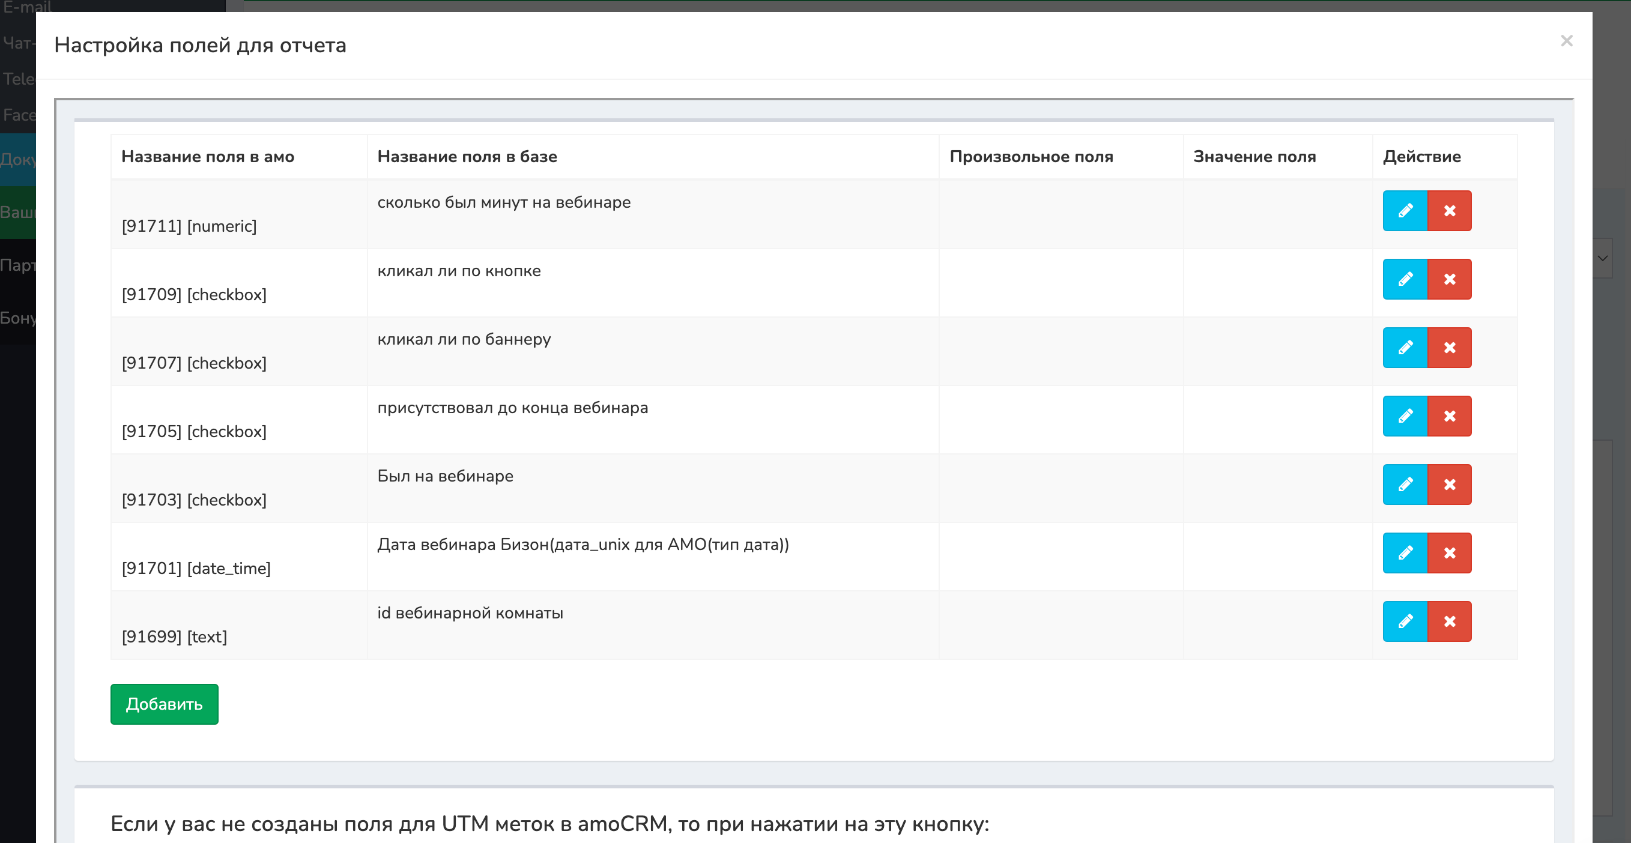Edit the 'Дата вебинара Бизон' field
The image size is (1631, 843).
coord(1405,552)
